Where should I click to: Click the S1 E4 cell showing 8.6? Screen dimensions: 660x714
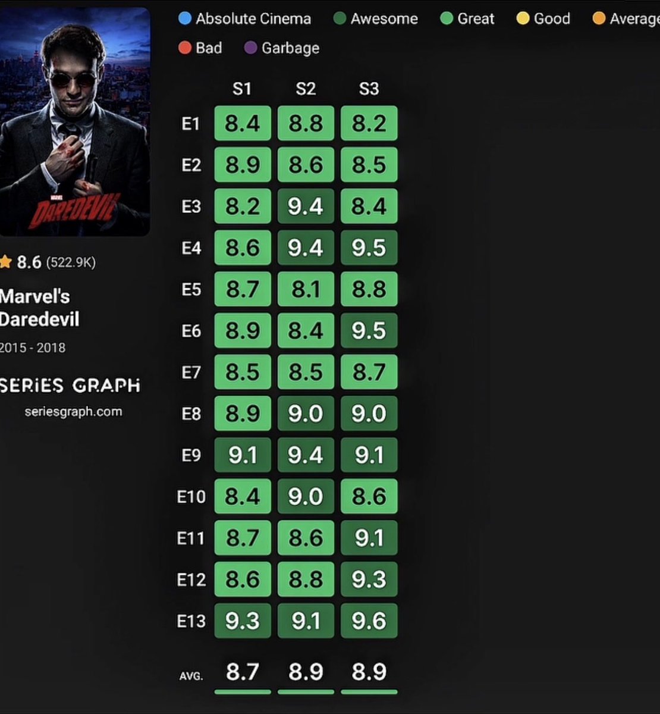[x=243, y=248]
